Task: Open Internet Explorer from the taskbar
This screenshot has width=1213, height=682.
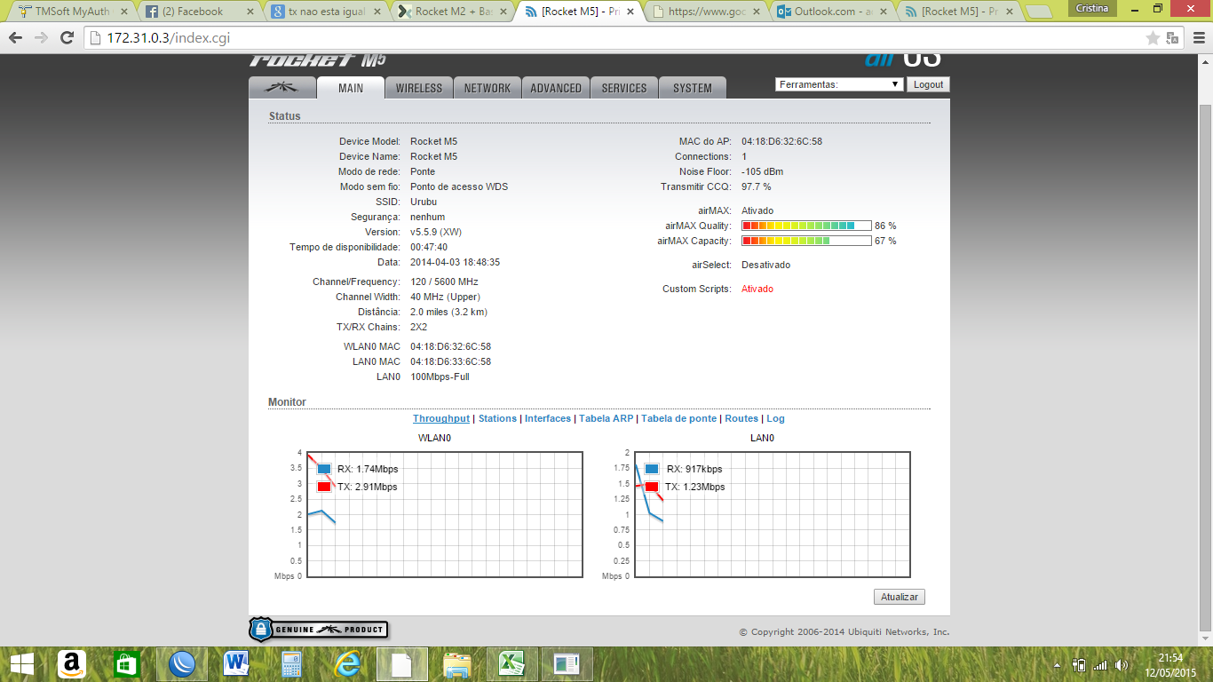Action: click(345, 664)
